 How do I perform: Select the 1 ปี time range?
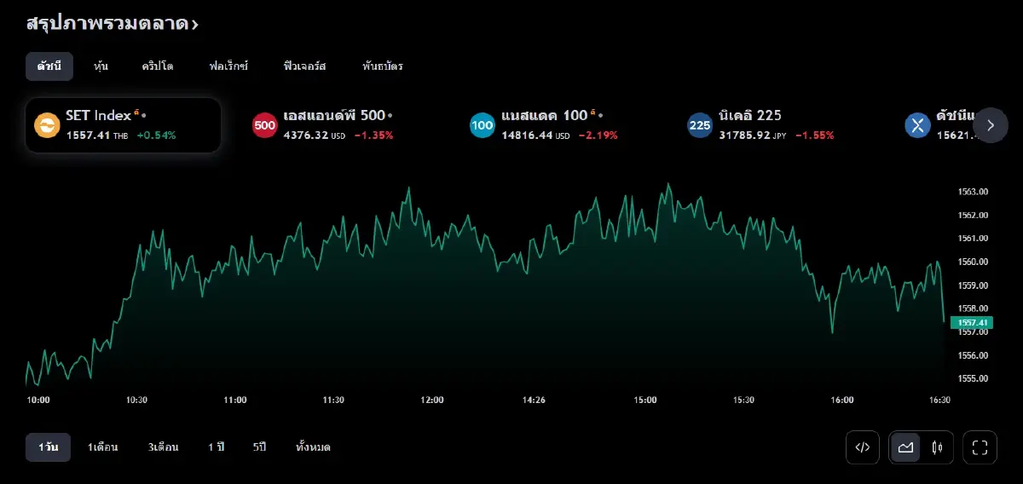pyautogui.click(x=217, y=447)
